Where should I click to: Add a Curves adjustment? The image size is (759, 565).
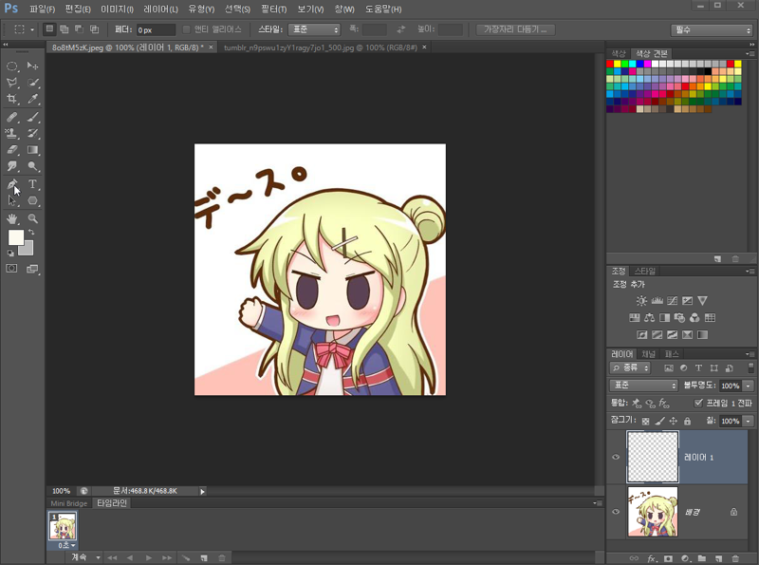pos(672,301)
